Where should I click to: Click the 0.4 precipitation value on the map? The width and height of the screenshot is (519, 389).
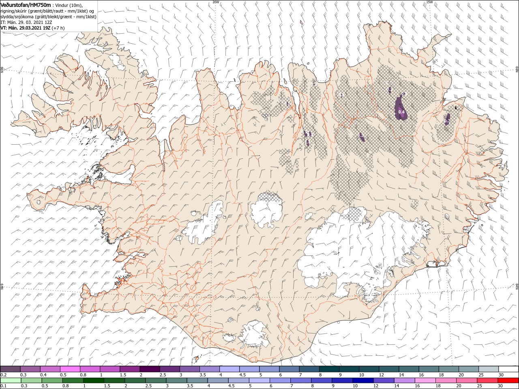[401, 112]
